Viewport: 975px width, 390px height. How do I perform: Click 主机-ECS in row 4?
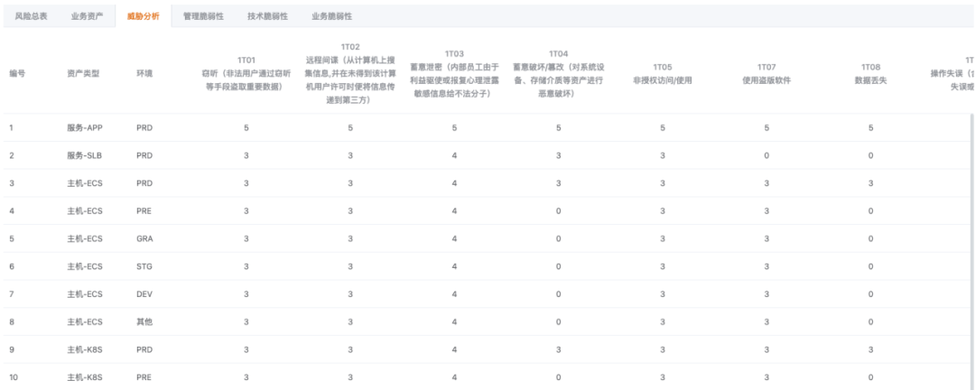point(85,211)
